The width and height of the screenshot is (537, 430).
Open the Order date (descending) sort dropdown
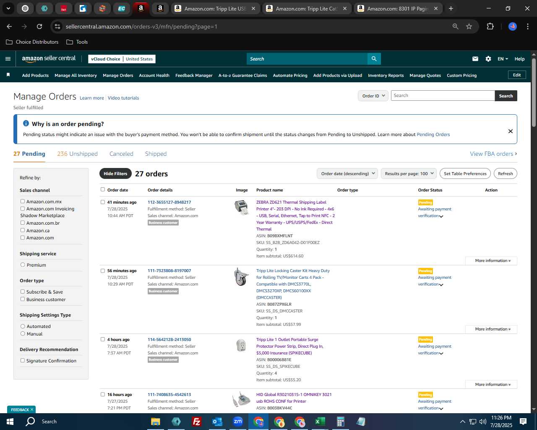click(x=347, y=173)
